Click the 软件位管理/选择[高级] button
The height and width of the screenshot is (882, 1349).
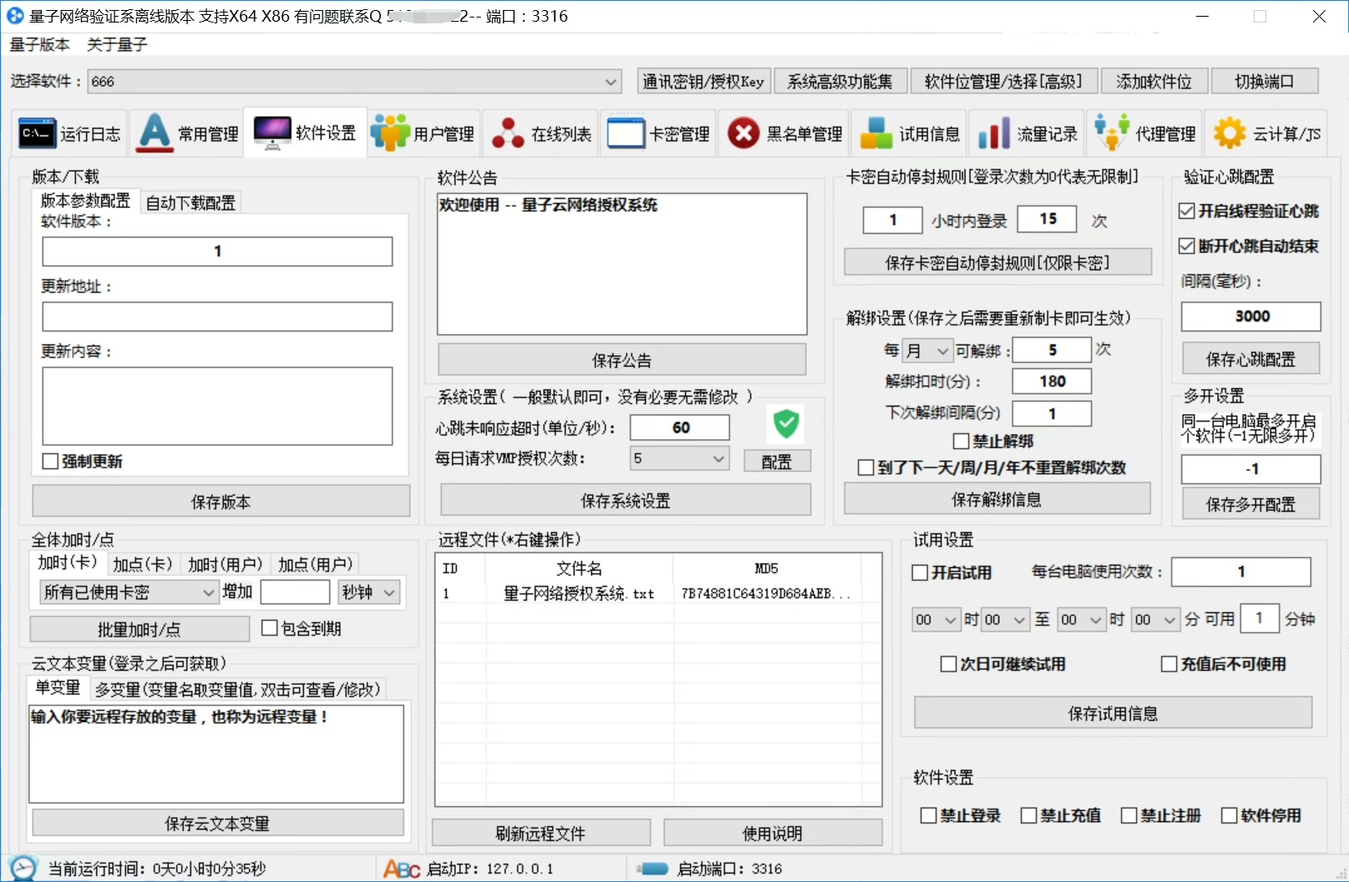click(1004, 82)
